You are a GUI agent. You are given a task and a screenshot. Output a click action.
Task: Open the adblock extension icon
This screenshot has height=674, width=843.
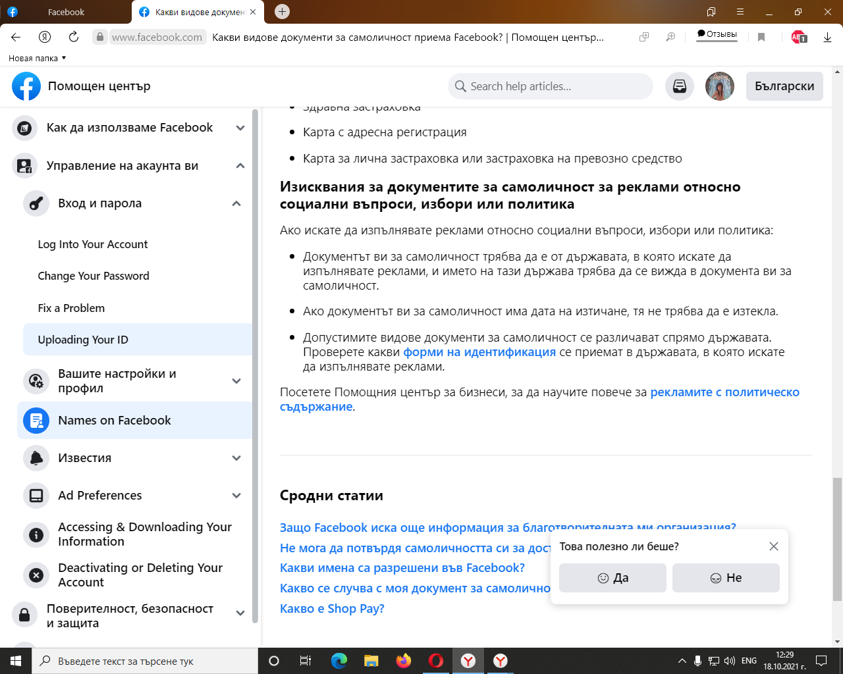pos(798,38)
